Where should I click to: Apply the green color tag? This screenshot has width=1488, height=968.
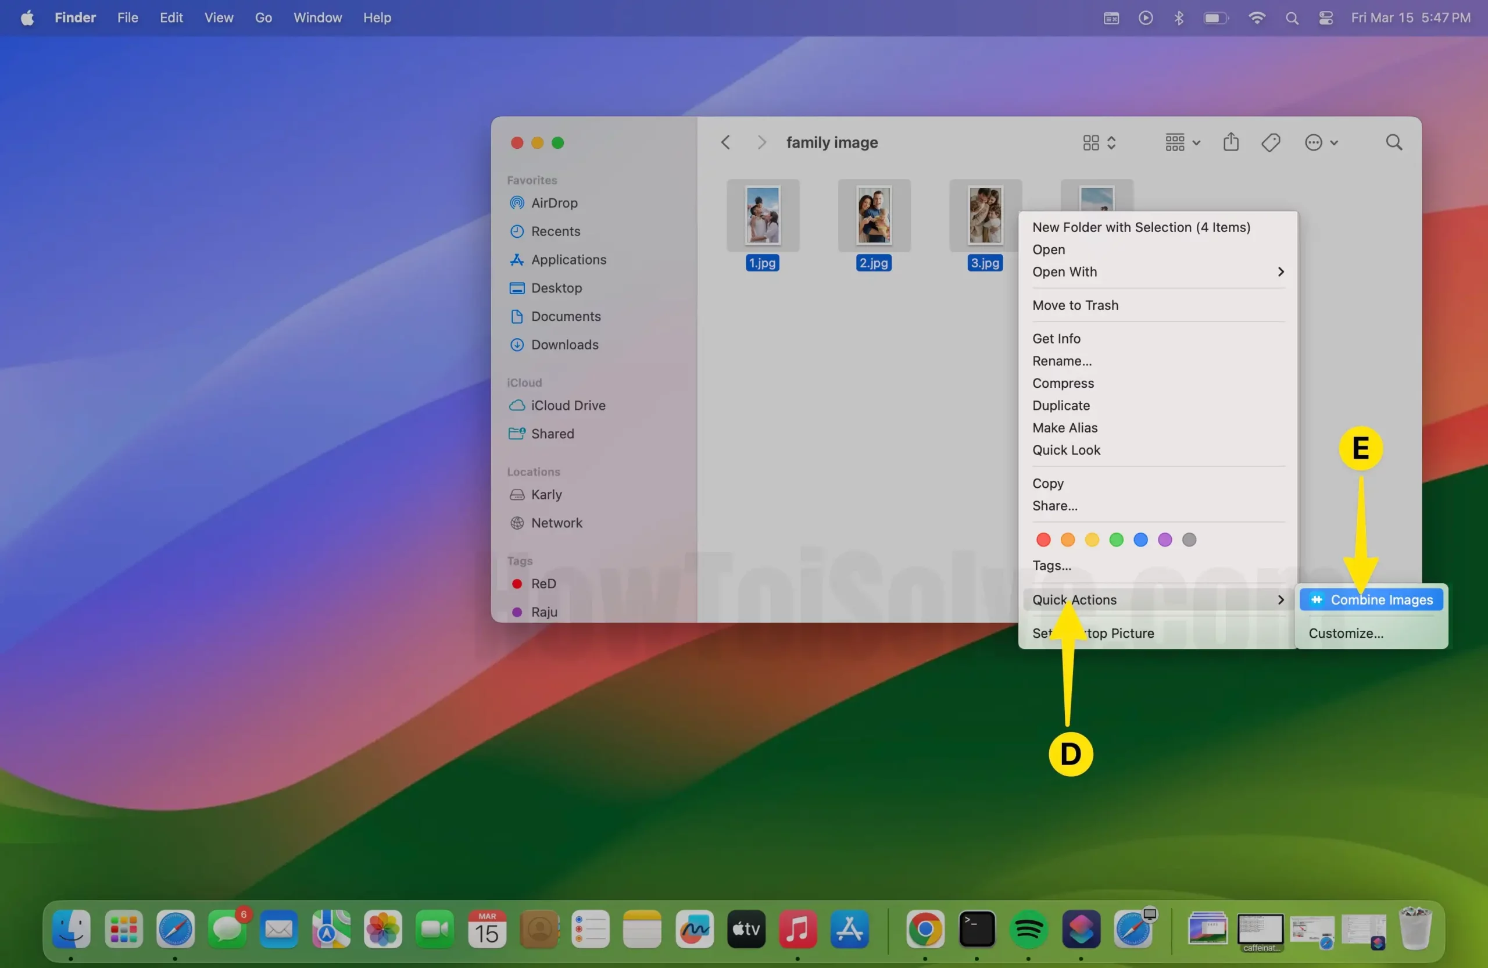point(1117,540)
